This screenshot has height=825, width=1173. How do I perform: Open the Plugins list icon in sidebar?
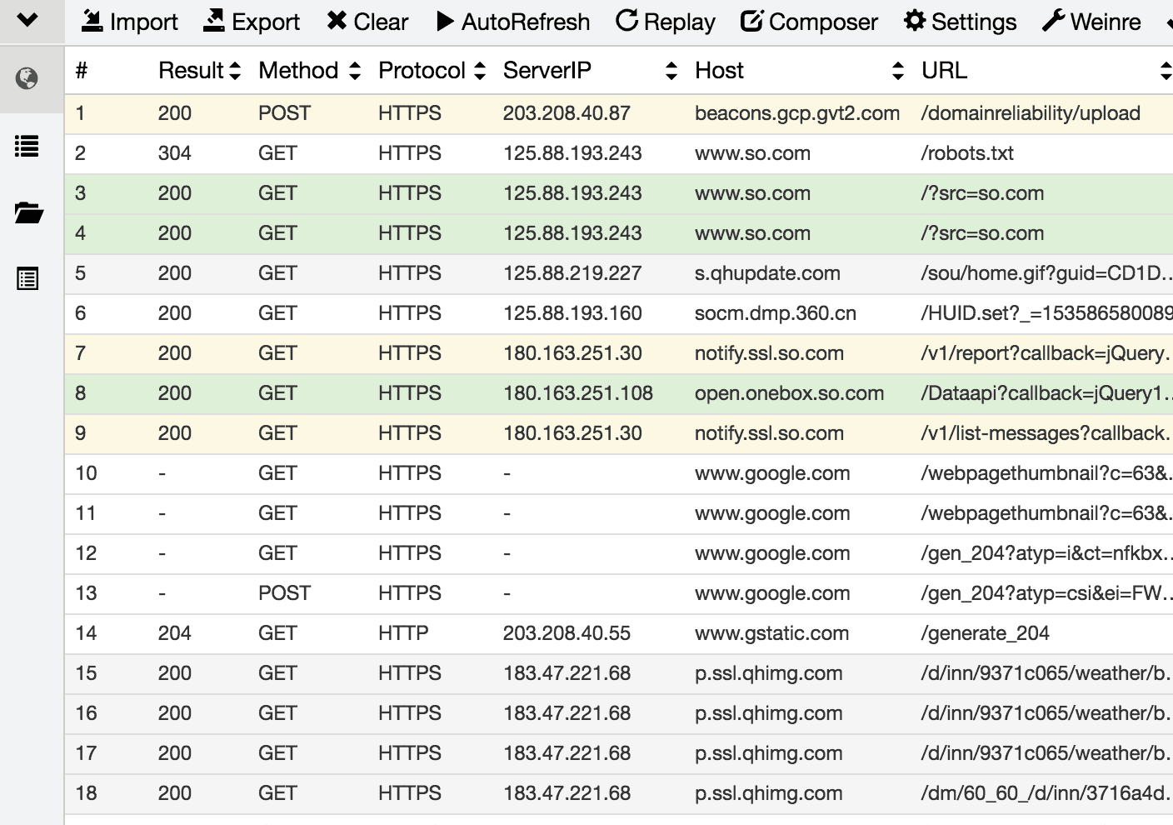tap(27, 279)
